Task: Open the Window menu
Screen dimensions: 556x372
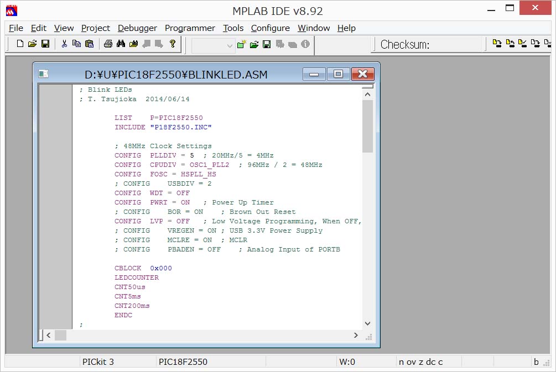Action: coord(314,28)
